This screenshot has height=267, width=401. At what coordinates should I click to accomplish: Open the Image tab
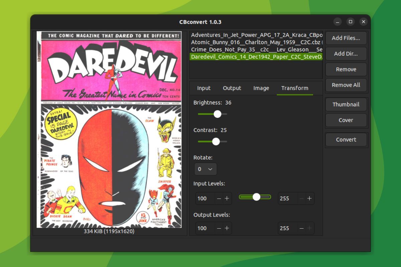pyautogui.click(x=261, y=88)
